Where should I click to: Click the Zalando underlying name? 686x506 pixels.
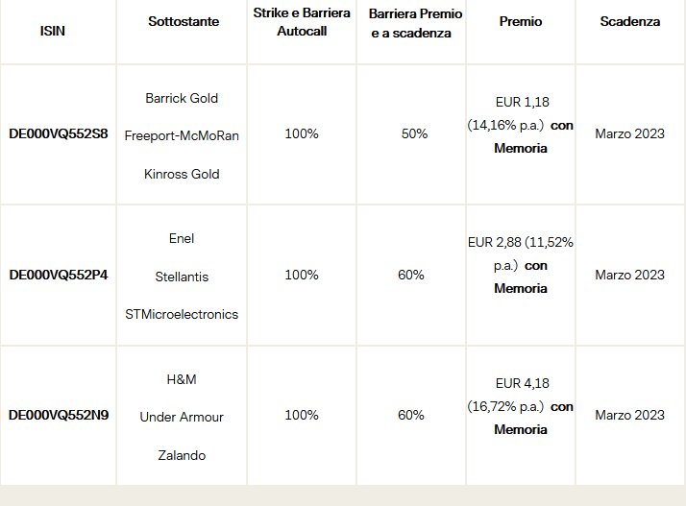click(x=182, y=456)
